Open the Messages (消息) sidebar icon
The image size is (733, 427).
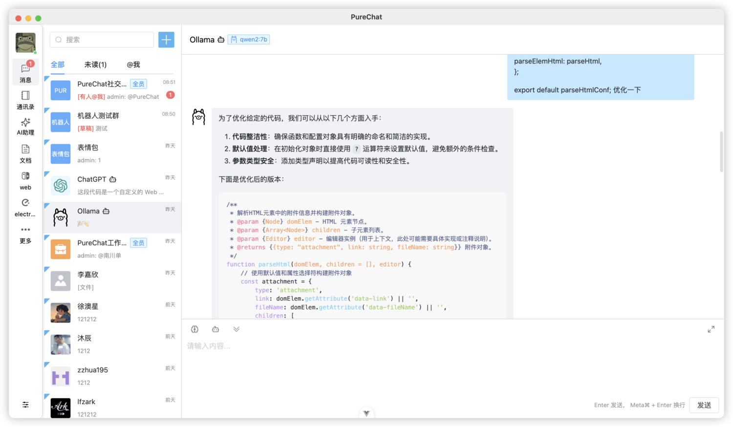[25, 72]
